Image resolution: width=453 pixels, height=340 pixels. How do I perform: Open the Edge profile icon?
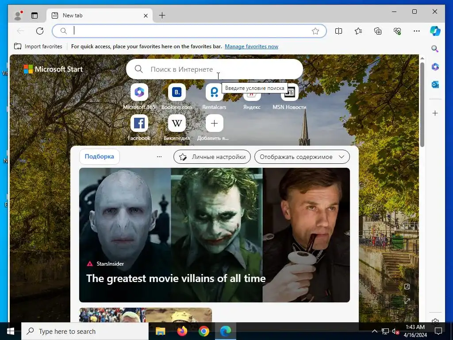[18, 15]
